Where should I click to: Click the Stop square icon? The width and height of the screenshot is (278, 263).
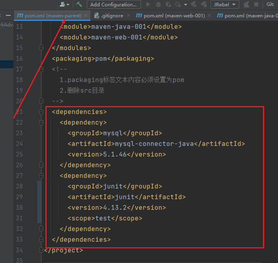pyautogui.click(x=256, y=4)
